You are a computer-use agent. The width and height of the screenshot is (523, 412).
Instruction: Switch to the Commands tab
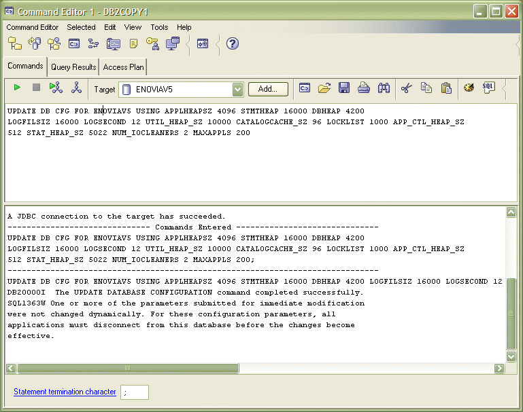point(25,66)
